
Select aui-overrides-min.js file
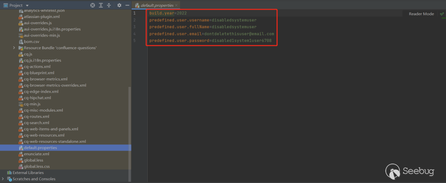pos(42,35)
